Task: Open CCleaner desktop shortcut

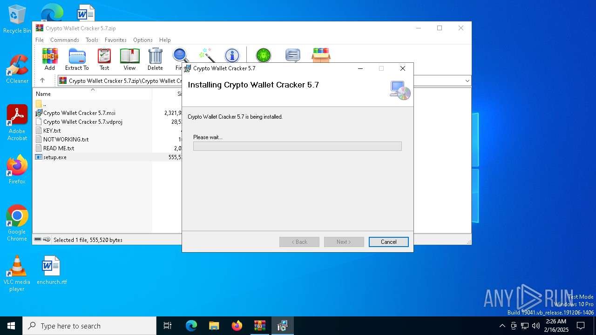Action: pos(17,69)
